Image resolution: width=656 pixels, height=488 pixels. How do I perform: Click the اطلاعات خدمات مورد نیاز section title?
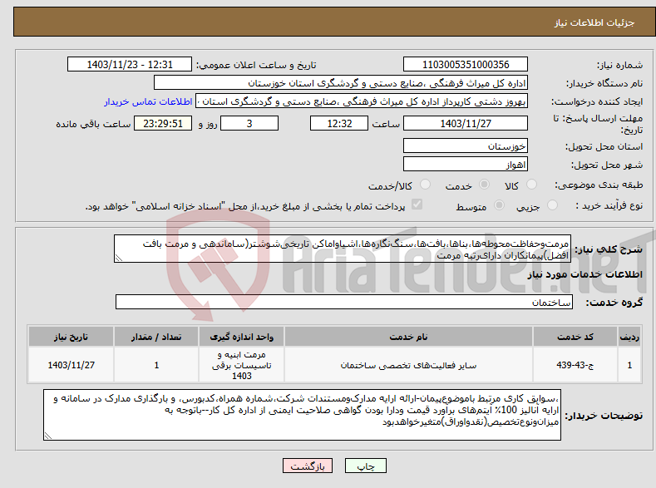(x=584, y=274)
